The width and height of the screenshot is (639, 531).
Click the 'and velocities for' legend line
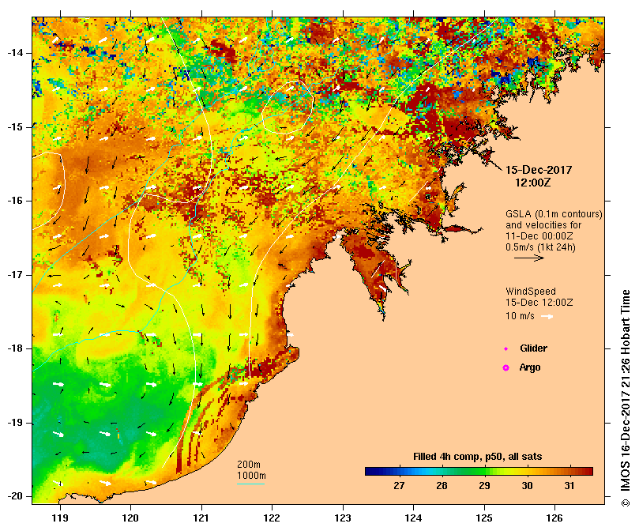[543, 224]
